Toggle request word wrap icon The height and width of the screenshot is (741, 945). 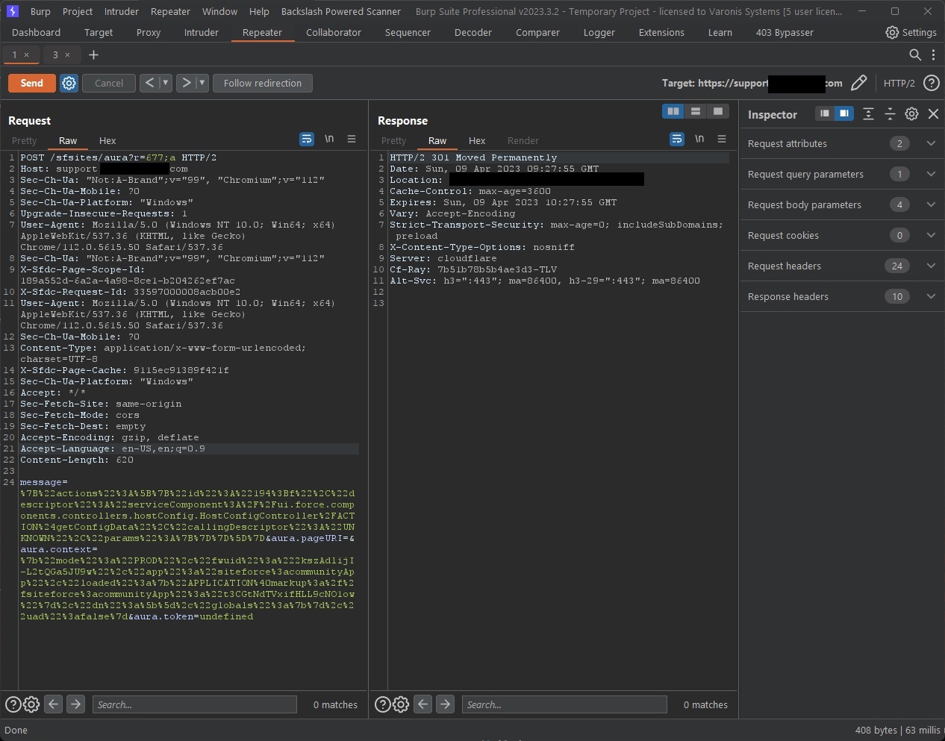[307, 140]
